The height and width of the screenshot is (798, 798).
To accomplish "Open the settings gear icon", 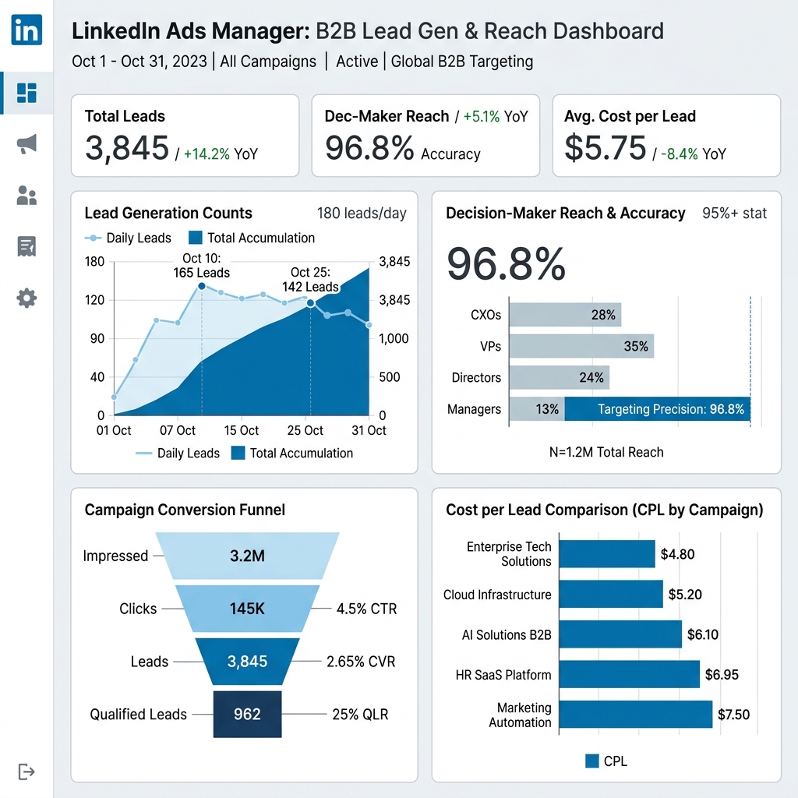I will tap(26, 298).
